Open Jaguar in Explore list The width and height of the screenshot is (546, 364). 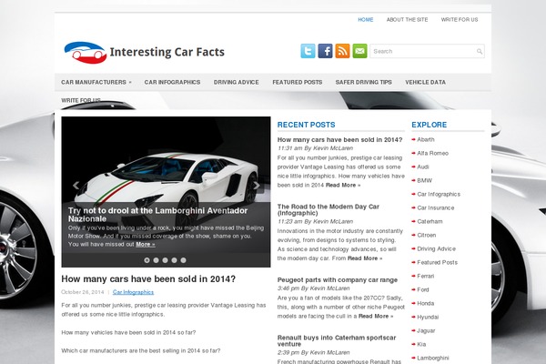pos(426,330)
